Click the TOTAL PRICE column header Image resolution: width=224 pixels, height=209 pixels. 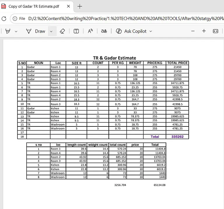(x=177, y=63)
